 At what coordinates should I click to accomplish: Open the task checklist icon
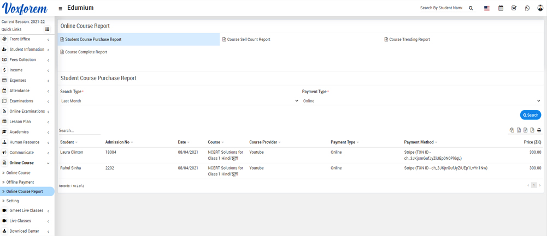[514, 8]
